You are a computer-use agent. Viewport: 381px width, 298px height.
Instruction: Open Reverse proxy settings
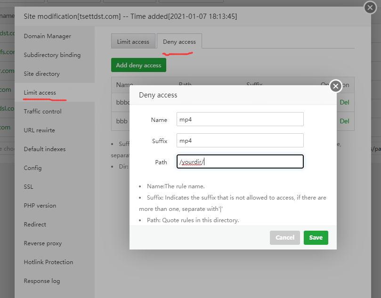43,243
